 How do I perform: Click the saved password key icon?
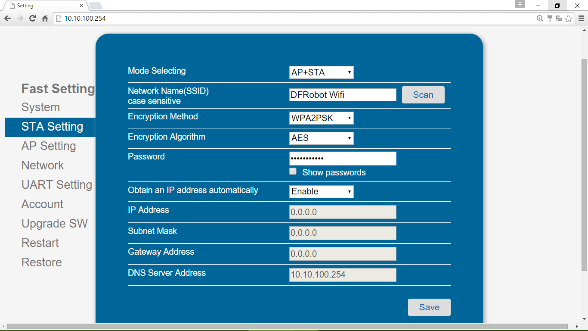(x=550, y=19)
